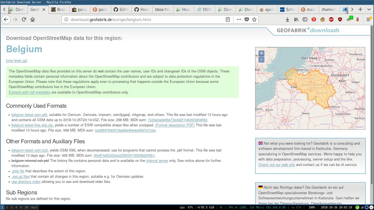Screen dimensions: 374x210
Task: Switch to the /home/c tab
Action: (330, 9)
